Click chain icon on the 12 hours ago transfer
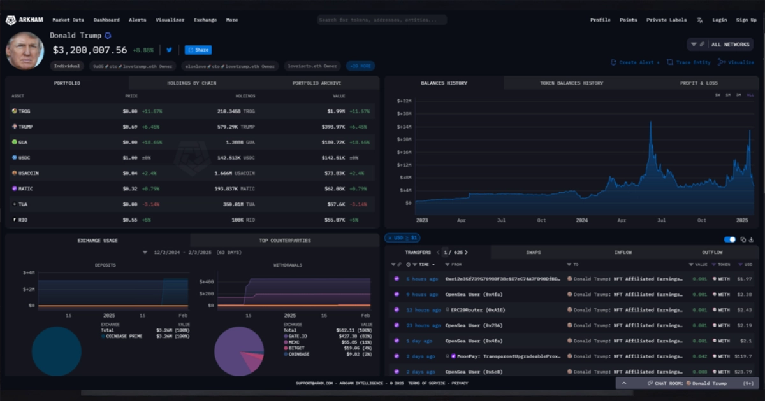Screen dimensions: 765x401 pyautogui.click(x=397, y=310)
